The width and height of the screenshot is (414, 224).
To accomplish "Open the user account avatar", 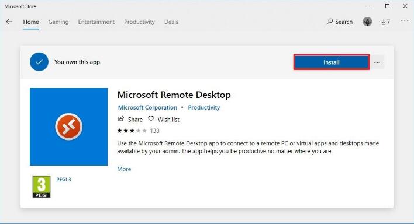I will [367, 22].
